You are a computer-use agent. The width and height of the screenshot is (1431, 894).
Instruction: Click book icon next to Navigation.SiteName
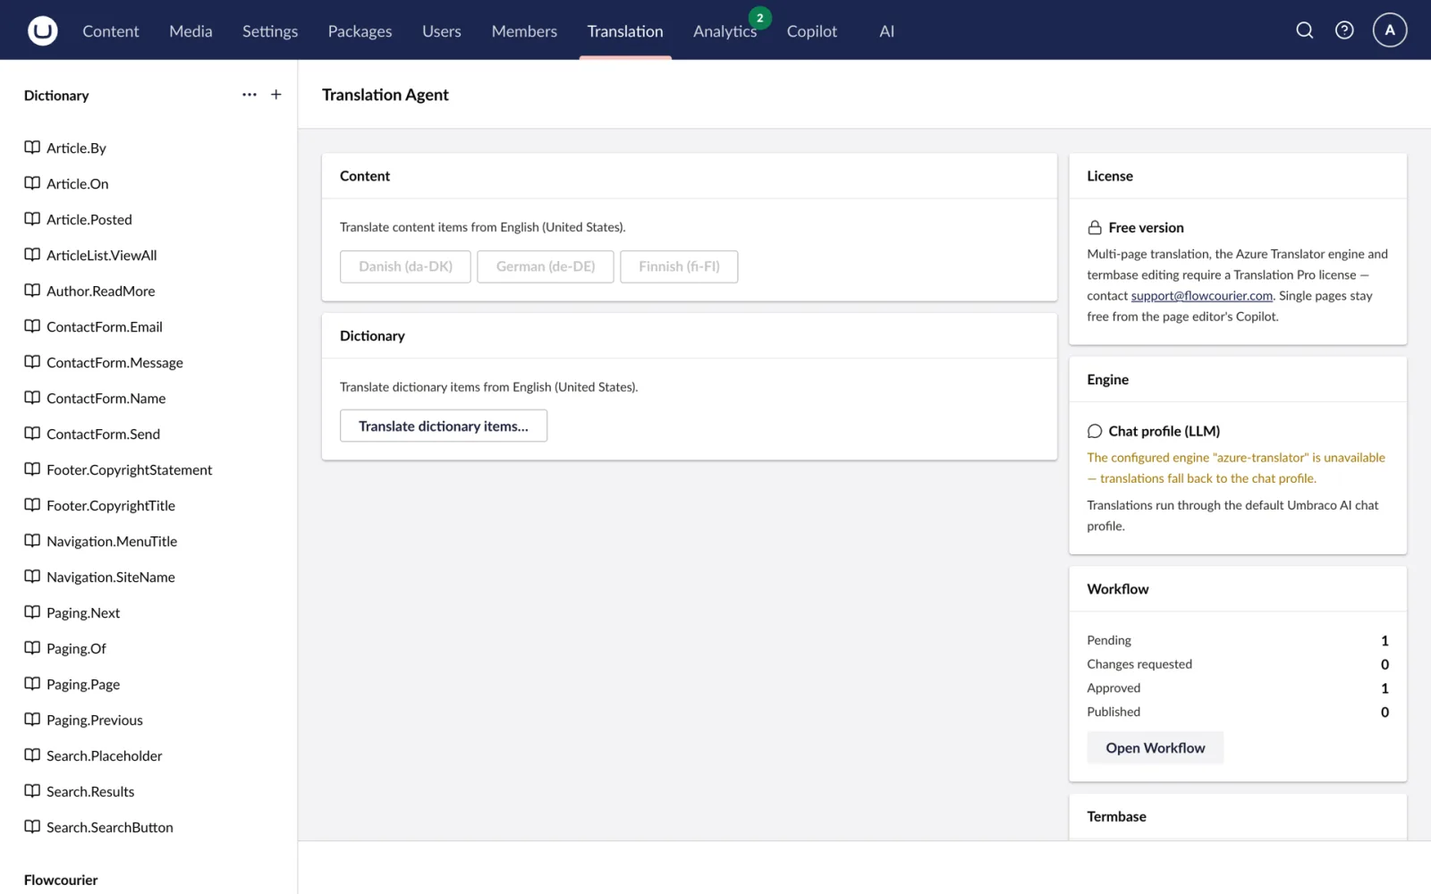click(x=32, y=577)
